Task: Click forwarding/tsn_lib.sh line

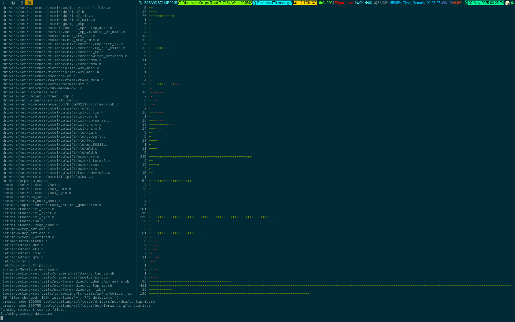Action: click(x=87, y=290)
